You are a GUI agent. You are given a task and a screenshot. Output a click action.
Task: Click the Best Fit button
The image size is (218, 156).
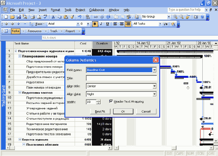click(x=100, y=111)
